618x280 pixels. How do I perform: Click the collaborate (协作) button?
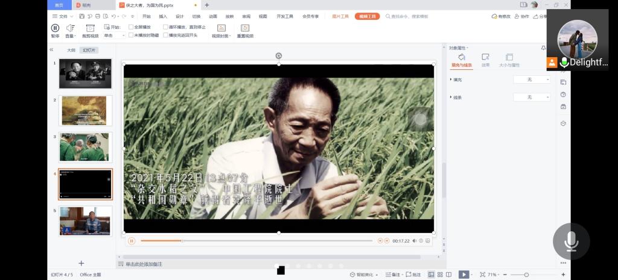pyautogui.click(x=522, y=16)
